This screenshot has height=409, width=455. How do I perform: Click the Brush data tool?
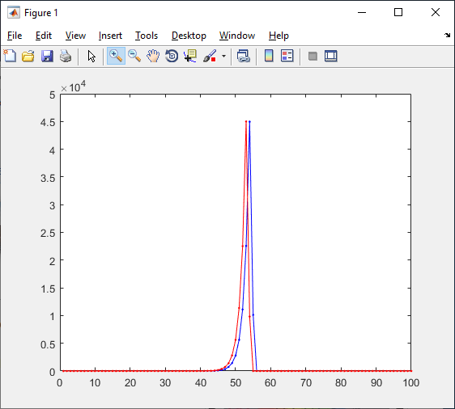pos(210,56)
